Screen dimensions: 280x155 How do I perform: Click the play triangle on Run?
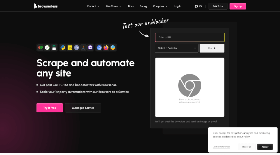pyautogui.click(x=215, y=48)
